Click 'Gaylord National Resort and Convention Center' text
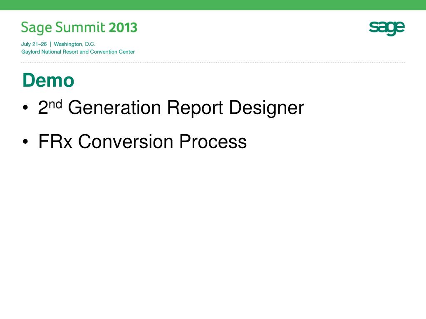The height and width of the screenshot is (319, 426). point(78,52)
